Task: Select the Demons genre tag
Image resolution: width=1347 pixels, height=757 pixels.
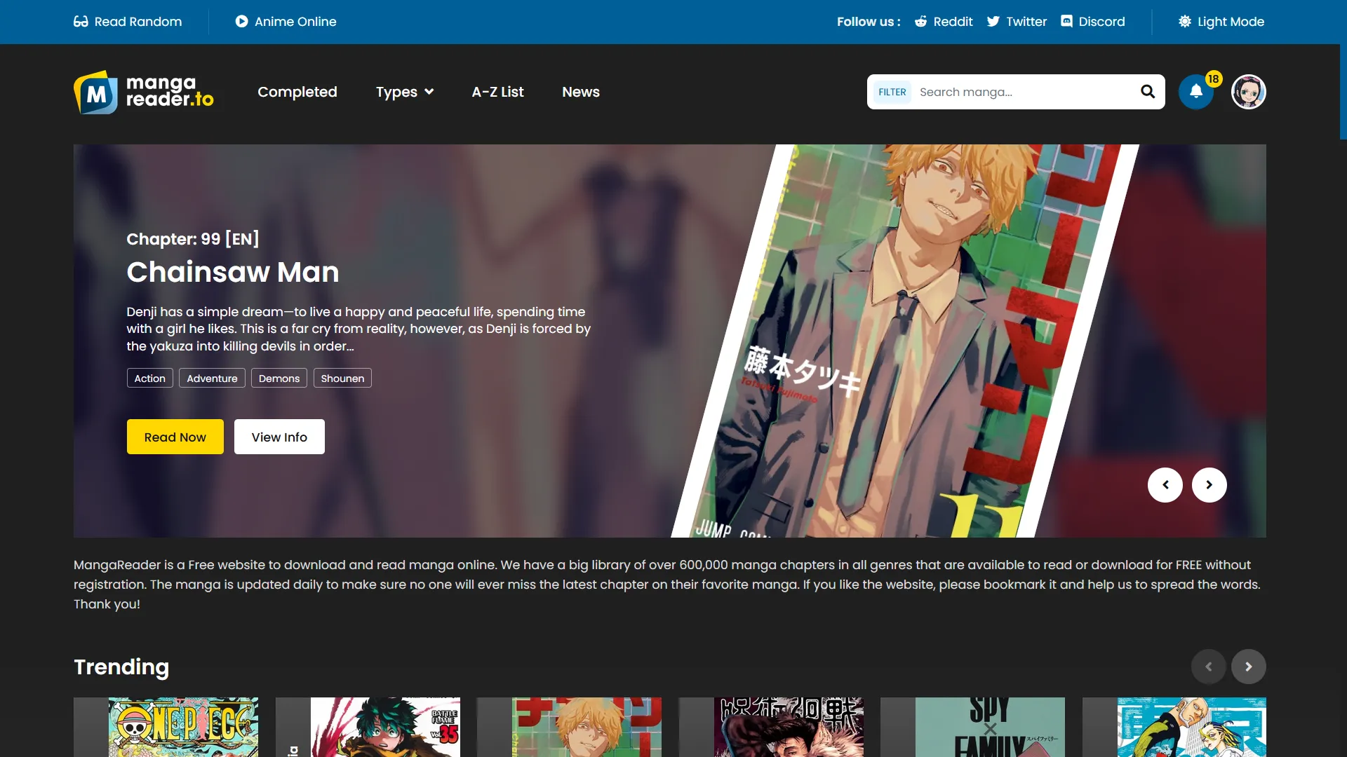Action: click(x=279, y=378)
